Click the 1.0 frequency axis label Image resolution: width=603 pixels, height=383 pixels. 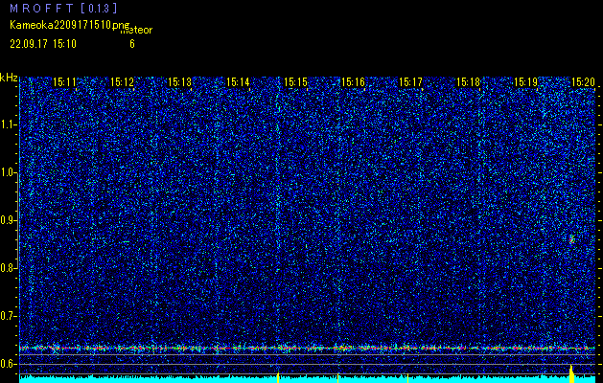(x=8, y=173)
